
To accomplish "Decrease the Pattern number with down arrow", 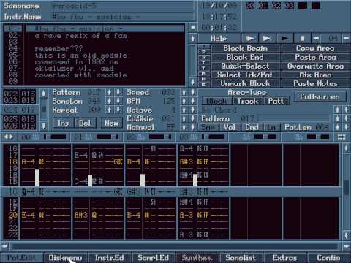I will coord(118,92).
